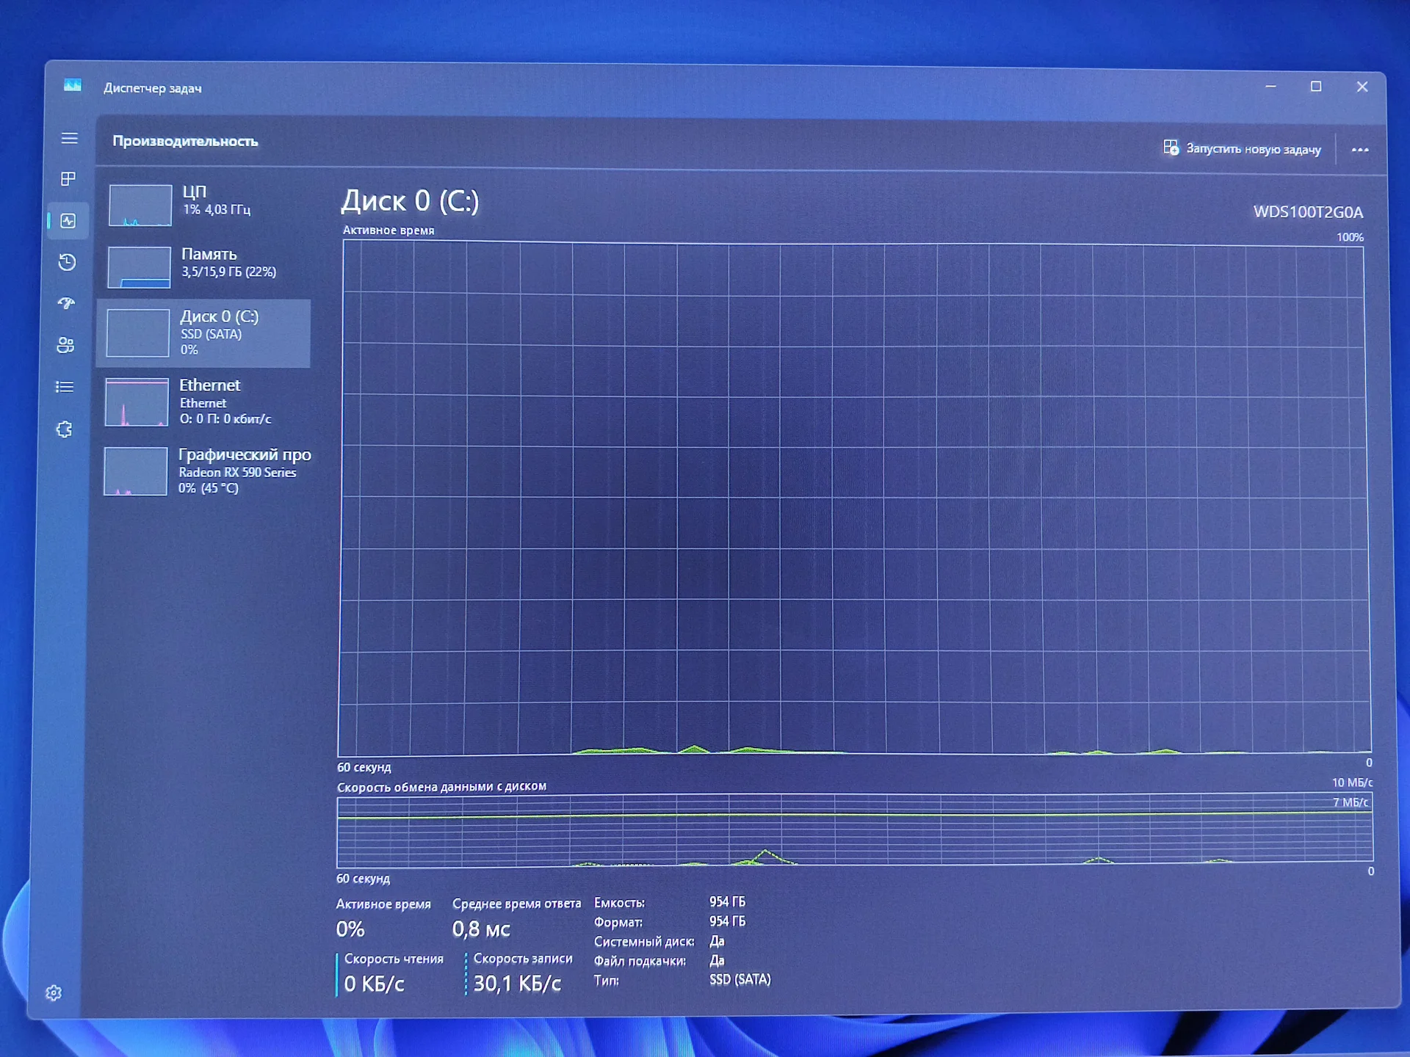Open the Services puzzle icon
1410x1057 pixels.
65,429
